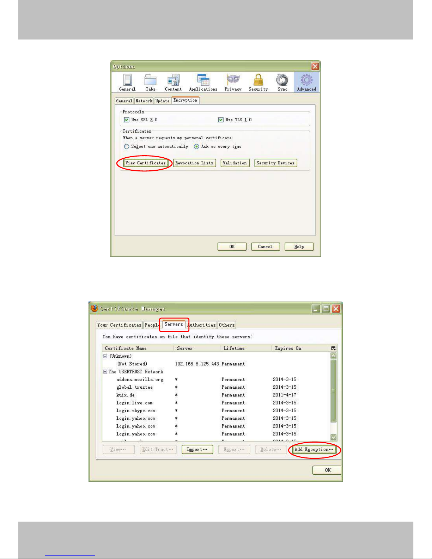Collapse the (Unknown) certificate group
The image size is (432, 559).
click(x=105, y=356)
